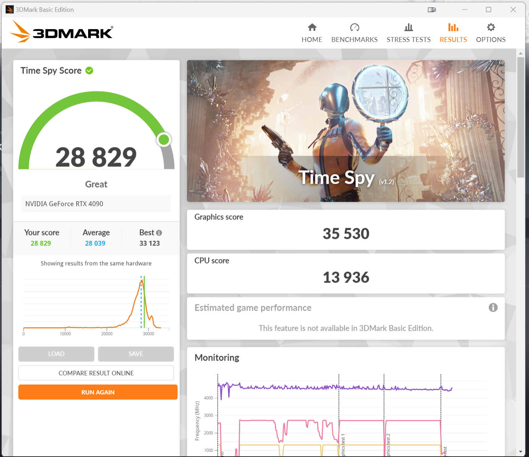Click COMPARE RESULT ONLINE
This screenshot has width=529, height=457.
(x=96, y=373)
